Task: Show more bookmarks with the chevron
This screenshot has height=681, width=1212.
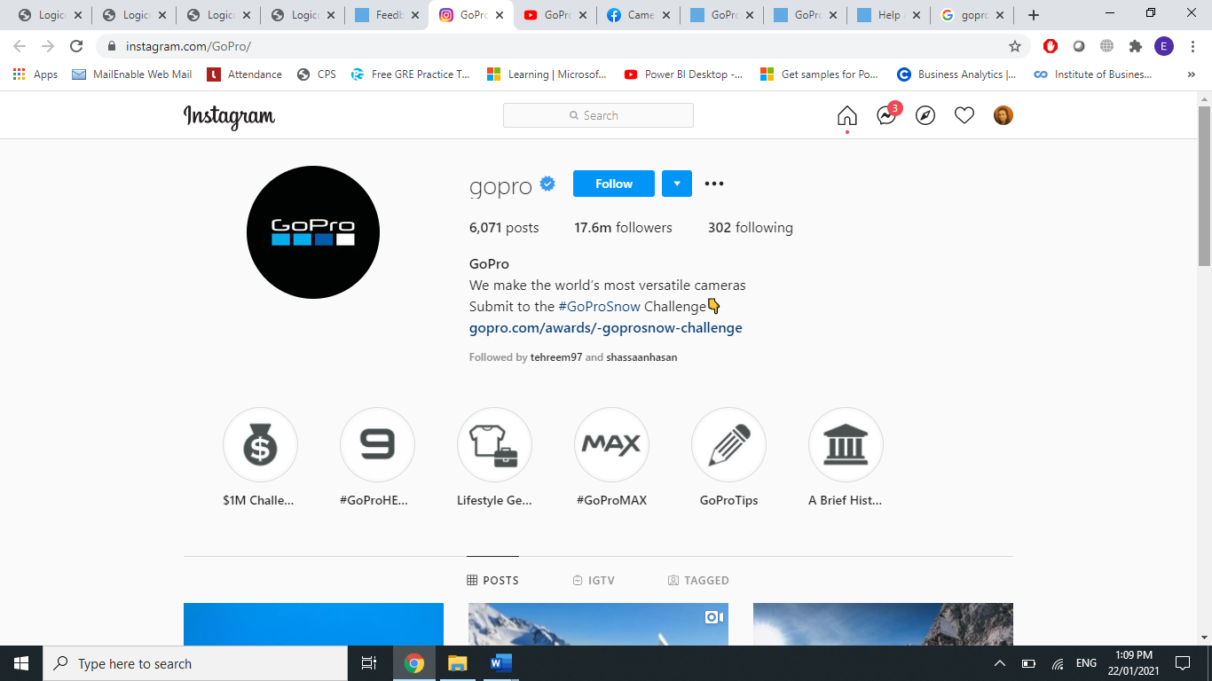Action: click(1191, 74)
